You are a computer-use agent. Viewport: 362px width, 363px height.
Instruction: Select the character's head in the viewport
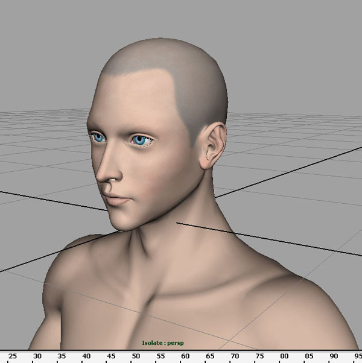tap(157, 134)
